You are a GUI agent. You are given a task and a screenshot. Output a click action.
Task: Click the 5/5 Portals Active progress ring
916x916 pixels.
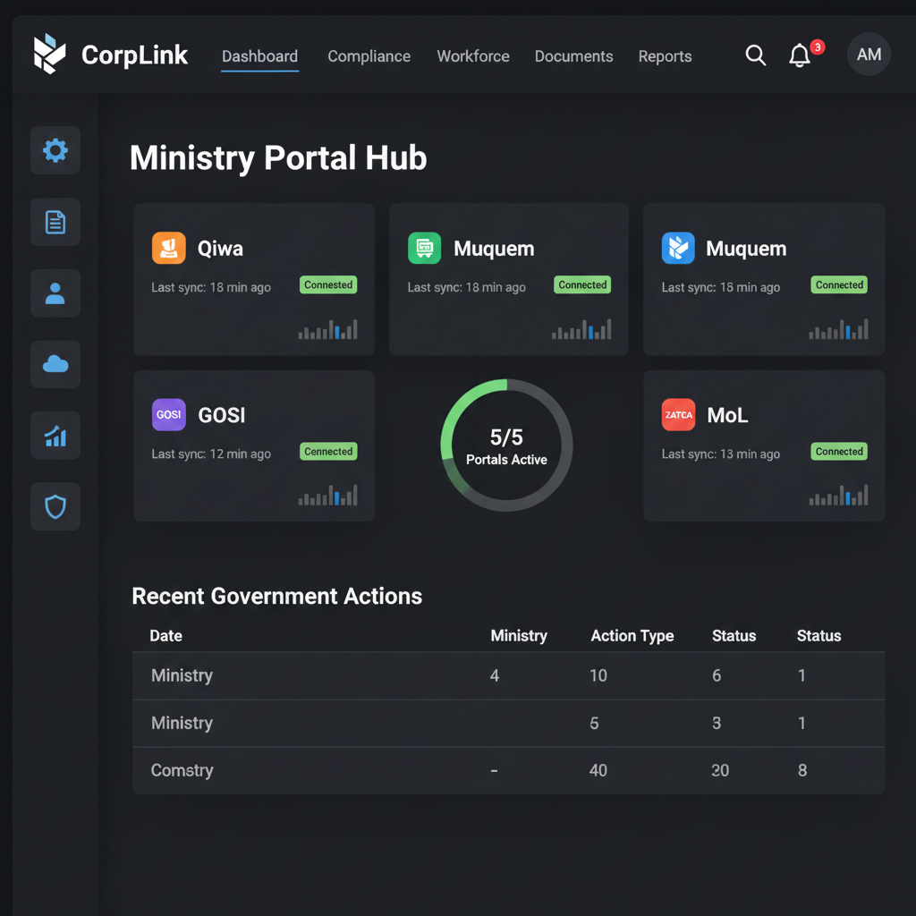506,445
